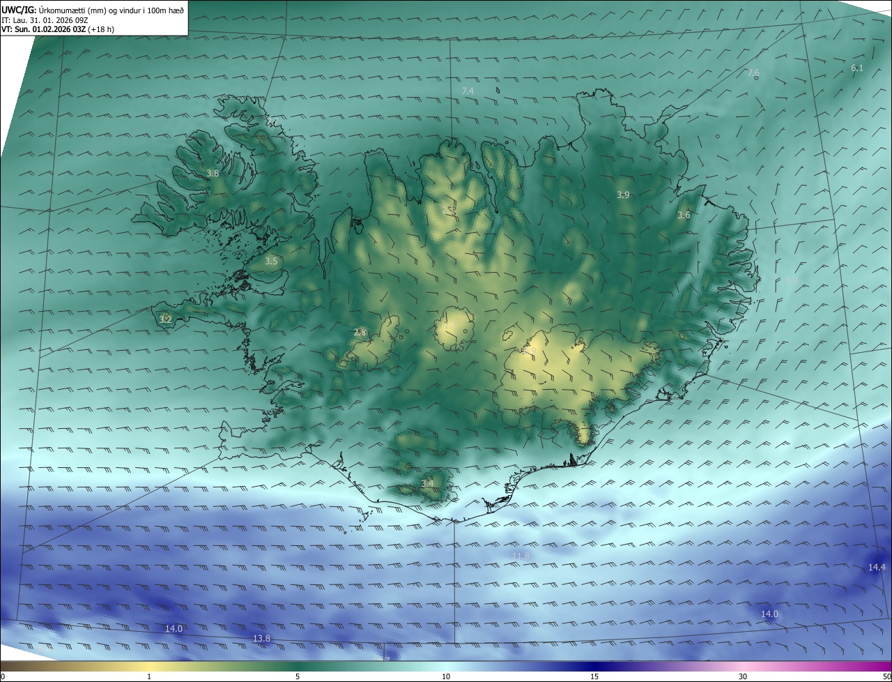Screen dimensions: 892x682
Task: Click the 0 tick on the color scale
Action: (3, 677)
